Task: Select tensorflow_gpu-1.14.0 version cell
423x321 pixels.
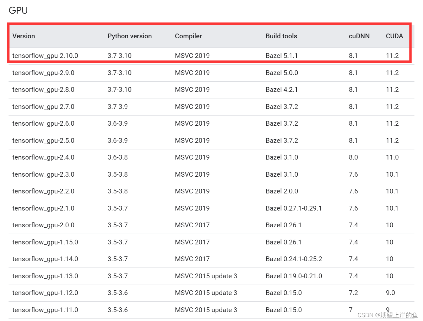Action: click(x=45, y=259)
